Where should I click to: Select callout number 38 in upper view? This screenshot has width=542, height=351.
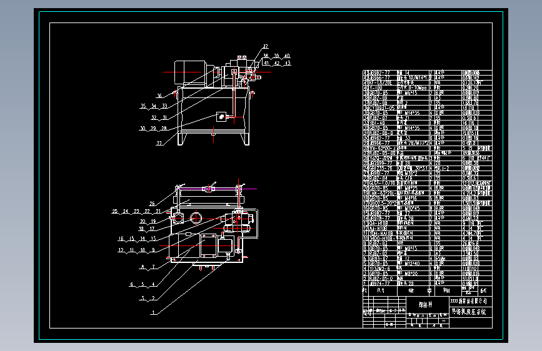(x=266, y=56)
